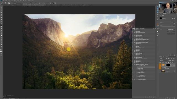Click the mask thumbnail in Properties
The image size is (177, 99).
(161, 18)
